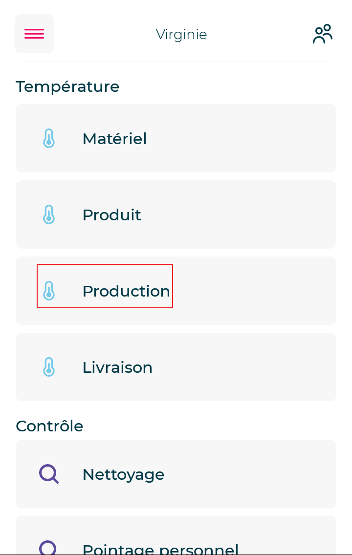Tap the thermometer icon for Production

coord(49,291)
